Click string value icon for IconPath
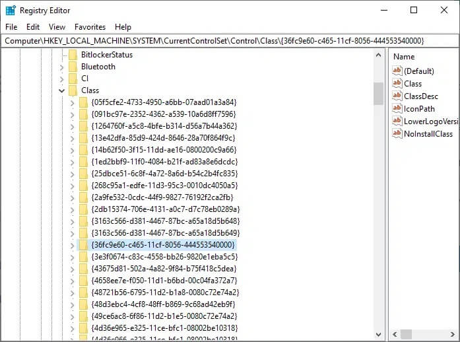This screenshot has width=460, height=342. [397, 109]
